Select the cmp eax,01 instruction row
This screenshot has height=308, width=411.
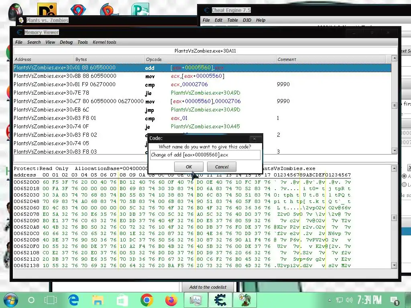pos(202,118)
